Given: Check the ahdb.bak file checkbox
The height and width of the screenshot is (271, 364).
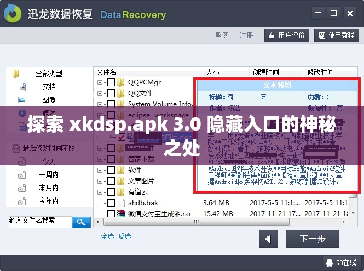Looking at the screenshot, I should [x=111, y=203].
